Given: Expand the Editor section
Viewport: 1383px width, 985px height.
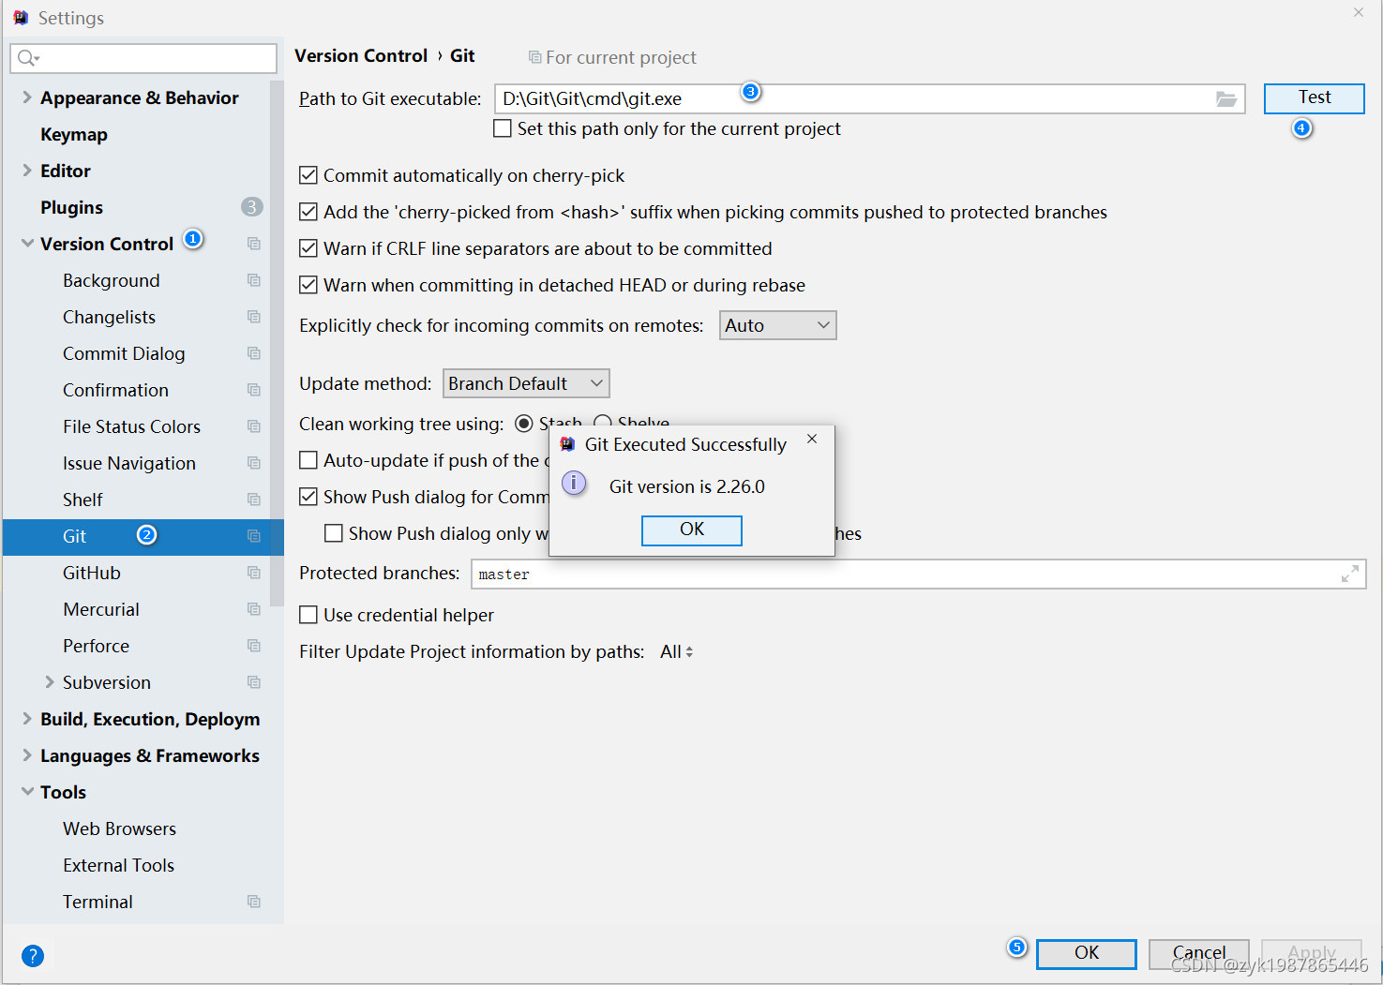Looking at the screenshot, I should click(27, 171).
